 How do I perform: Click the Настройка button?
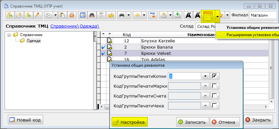click(129, 122)
